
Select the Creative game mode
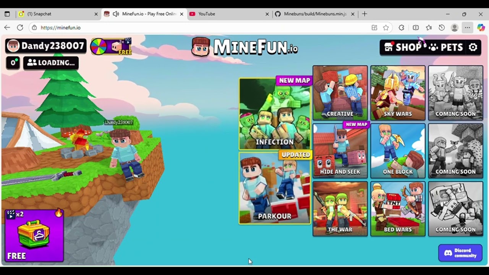click(x=340, y=93)
